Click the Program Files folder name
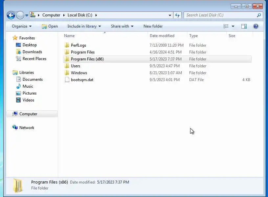The height and width of the screenshot is (197, 268). (x=83, y=52)
